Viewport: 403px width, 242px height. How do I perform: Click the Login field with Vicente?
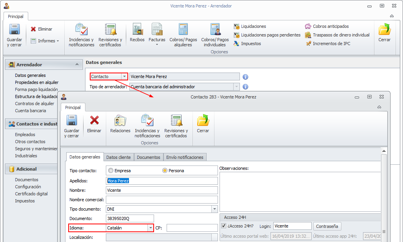click(x=292, y=226)
